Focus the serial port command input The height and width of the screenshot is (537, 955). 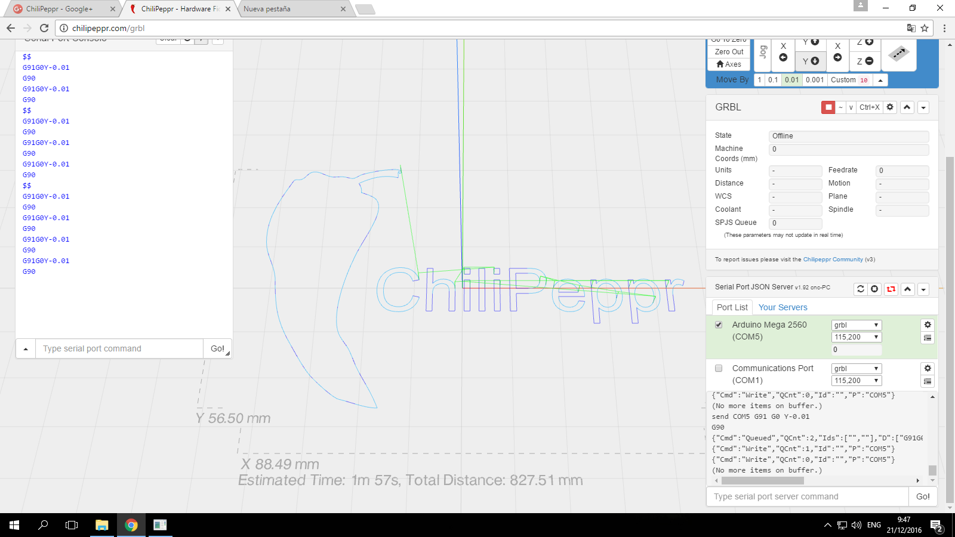[119, 348]
